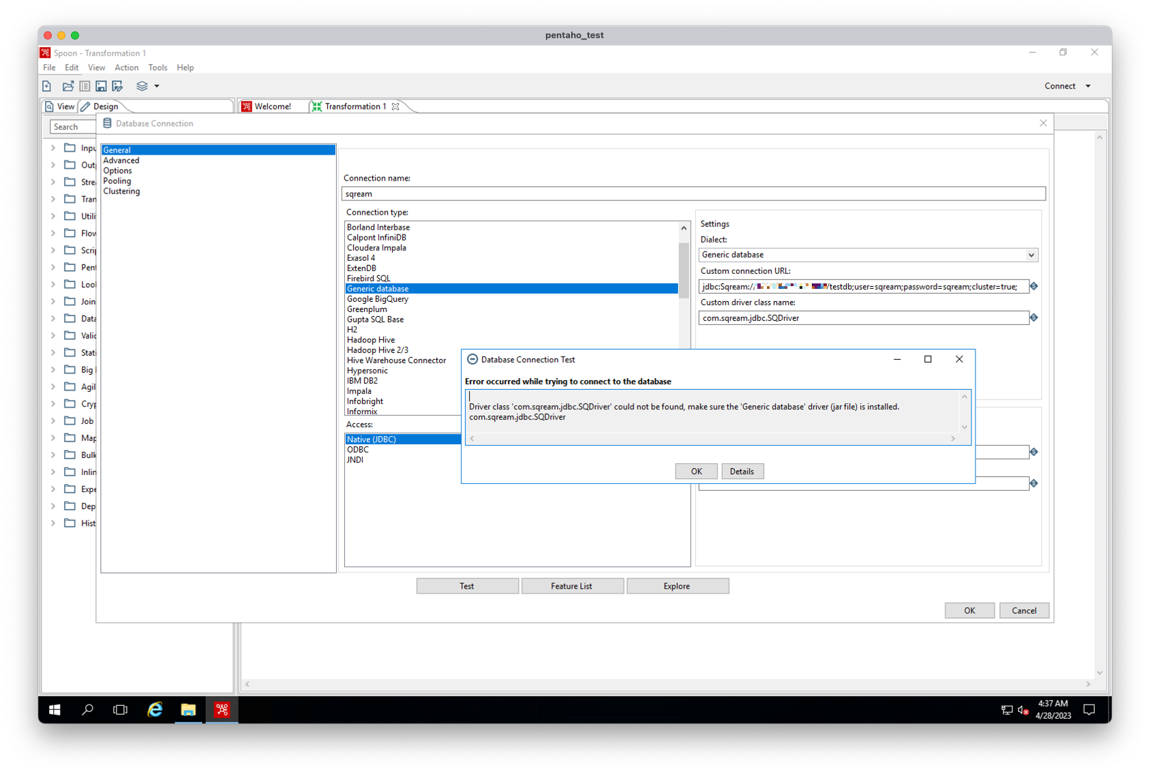Click the volume tray icon
The height and width of the screenshot is (774, 1150).
(x=1023, y=710)
